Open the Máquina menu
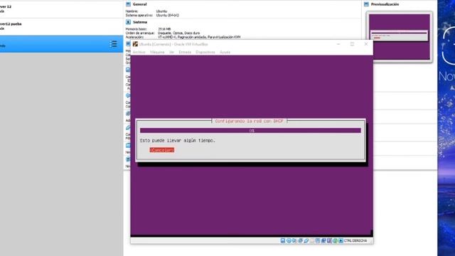This screenshot has height=256, width=455. pos(157,52)
